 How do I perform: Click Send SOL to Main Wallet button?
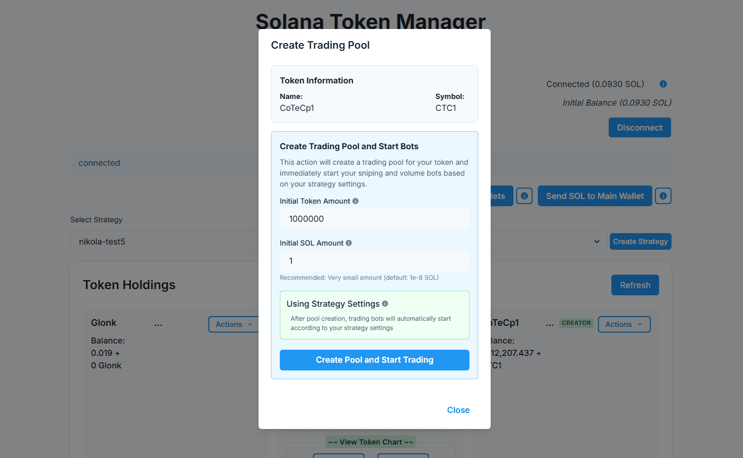pyautogui.click(x=594, y=196)
